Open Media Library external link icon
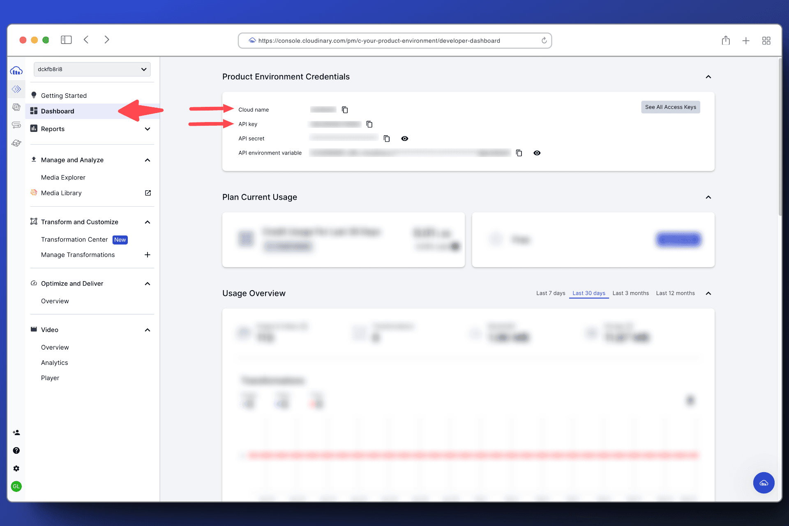The image size is (789, 526). [x=148, y=193]
